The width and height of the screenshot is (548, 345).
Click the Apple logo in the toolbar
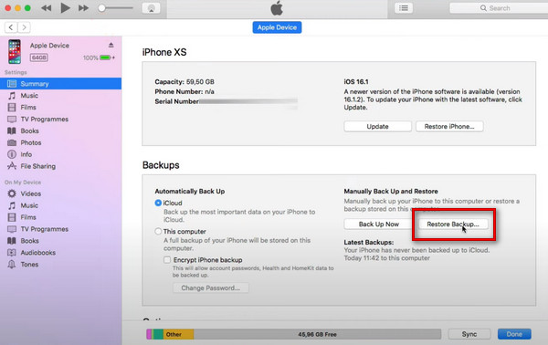[277, 8]
